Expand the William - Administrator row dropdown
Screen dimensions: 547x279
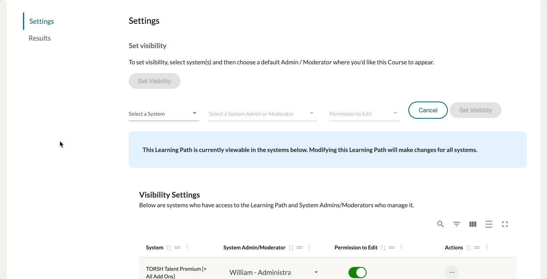pos(316,273)
